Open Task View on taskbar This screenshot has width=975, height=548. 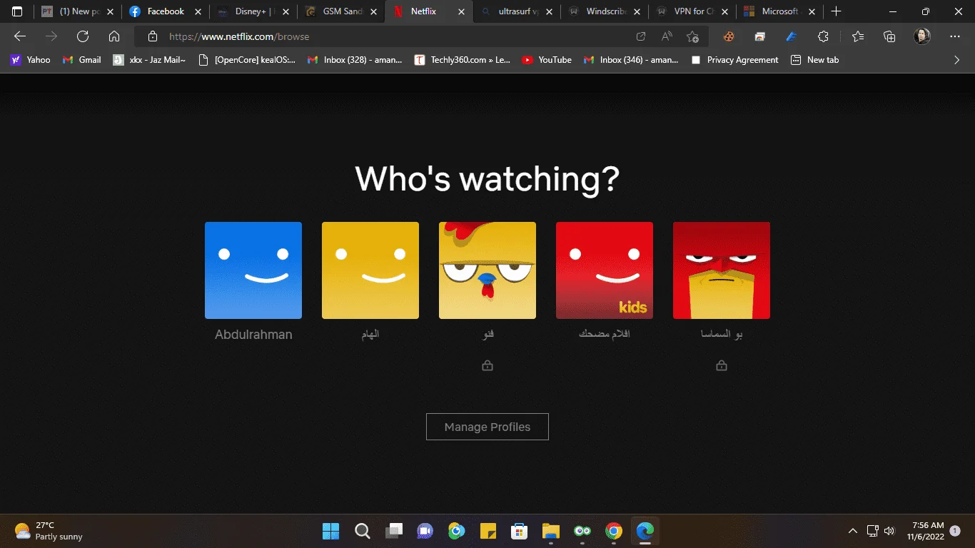pyautogui.click(x=393, y=531)
